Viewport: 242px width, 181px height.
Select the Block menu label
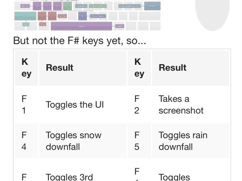point(99,16)
